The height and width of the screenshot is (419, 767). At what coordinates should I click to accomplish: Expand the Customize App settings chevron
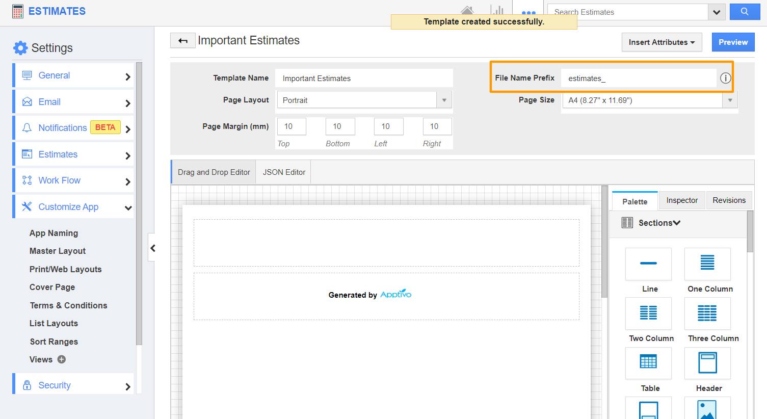coord(127,208)
